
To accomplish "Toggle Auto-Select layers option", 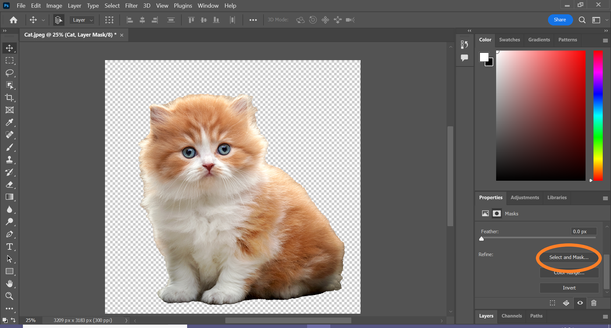I will (58, 20).
